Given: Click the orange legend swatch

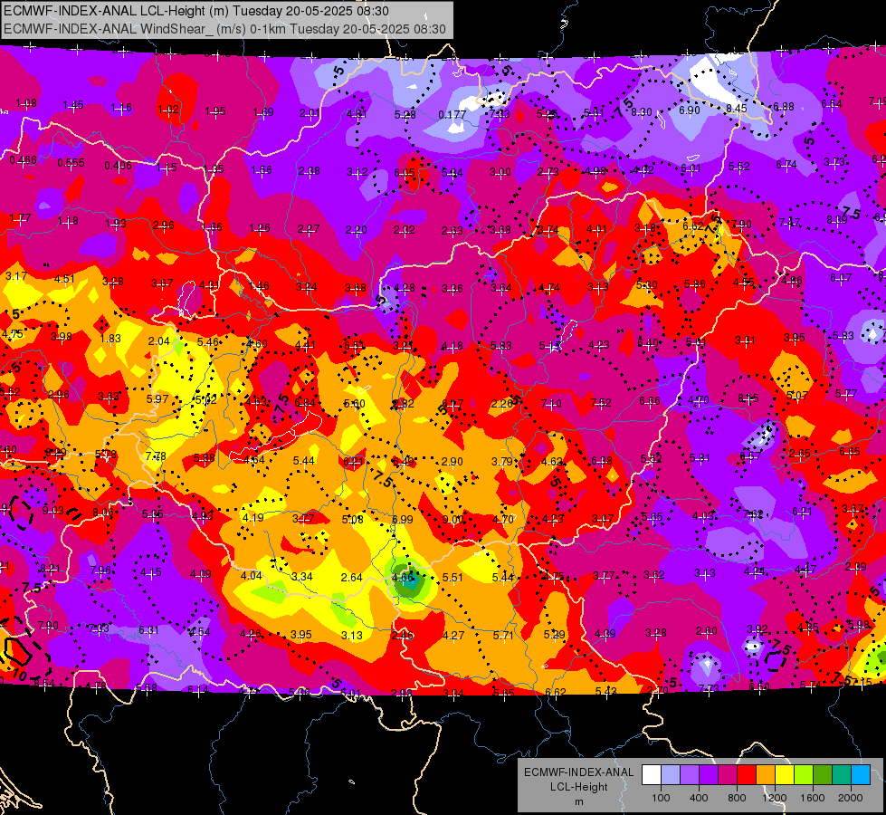Looking at the screenshot, I should 766,774.
